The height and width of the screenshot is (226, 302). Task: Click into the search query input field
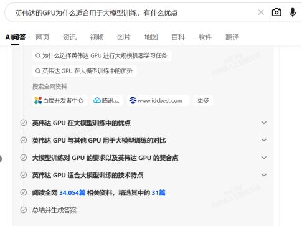pos(133,12)
